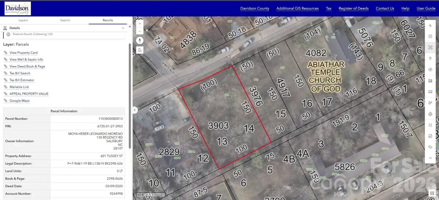Click the car-shaped tool icon
The height and width of the screenshot is (200, 439).
pos(430,80)
